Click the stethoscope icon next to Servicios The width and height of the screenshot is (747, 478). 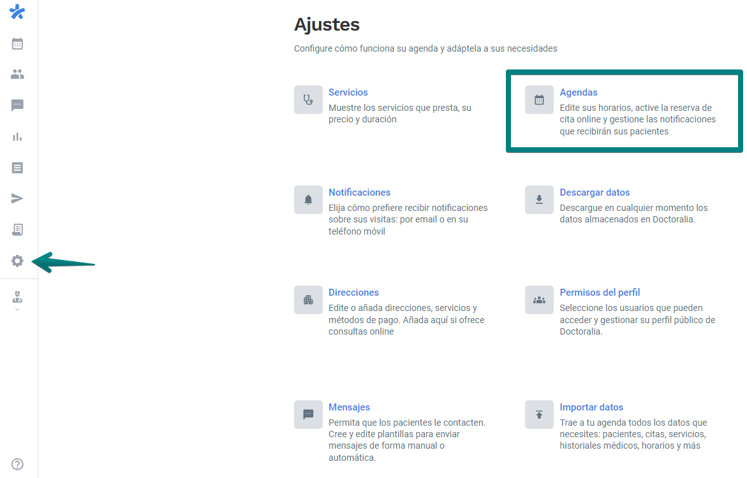308,99
